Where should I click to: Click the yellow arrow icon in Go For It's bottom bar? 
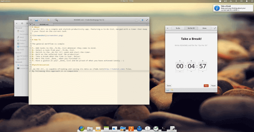point(172,90)
